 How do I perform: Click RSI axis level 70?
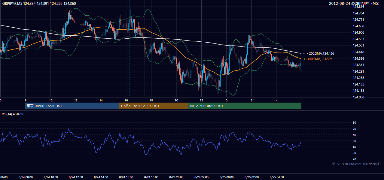pyautogui.click(x=354, y=129)
